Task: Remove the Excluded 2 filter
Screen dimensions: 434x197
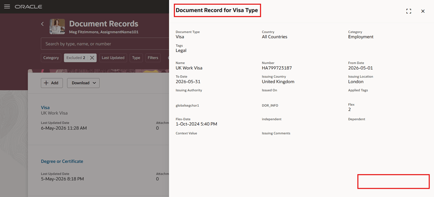Action: [x=92, y=58]
